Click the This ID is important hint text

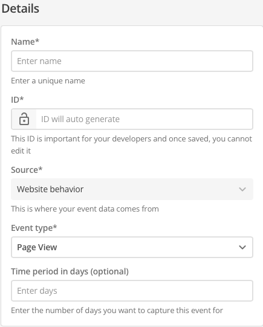pos(132,144)
